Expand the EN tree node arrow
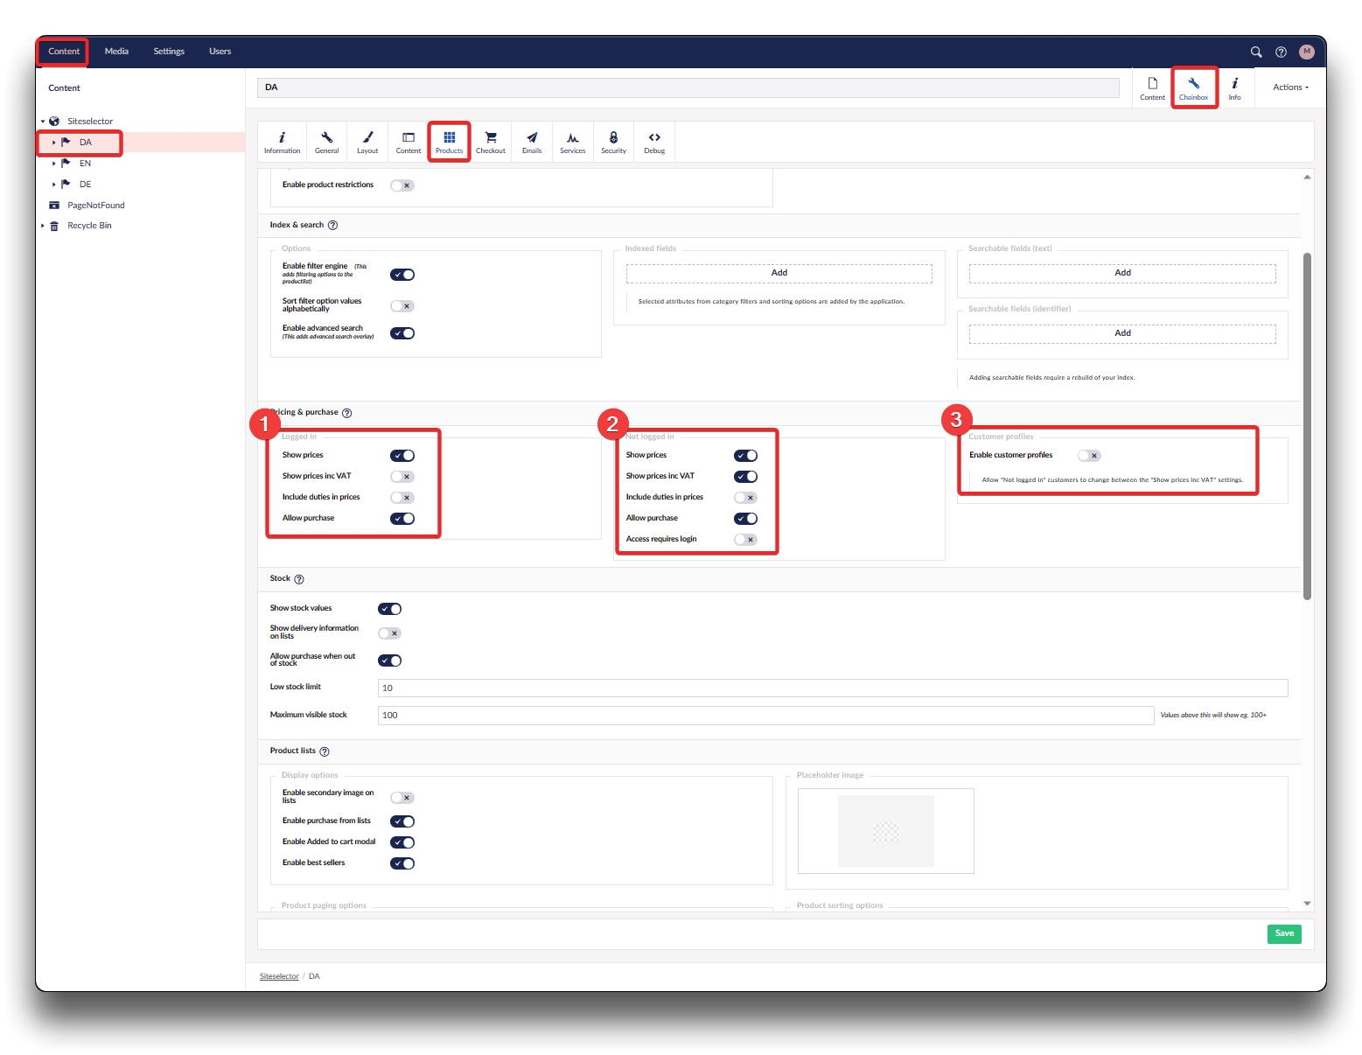This screenshot has height=1055, width=1362. 54,164
